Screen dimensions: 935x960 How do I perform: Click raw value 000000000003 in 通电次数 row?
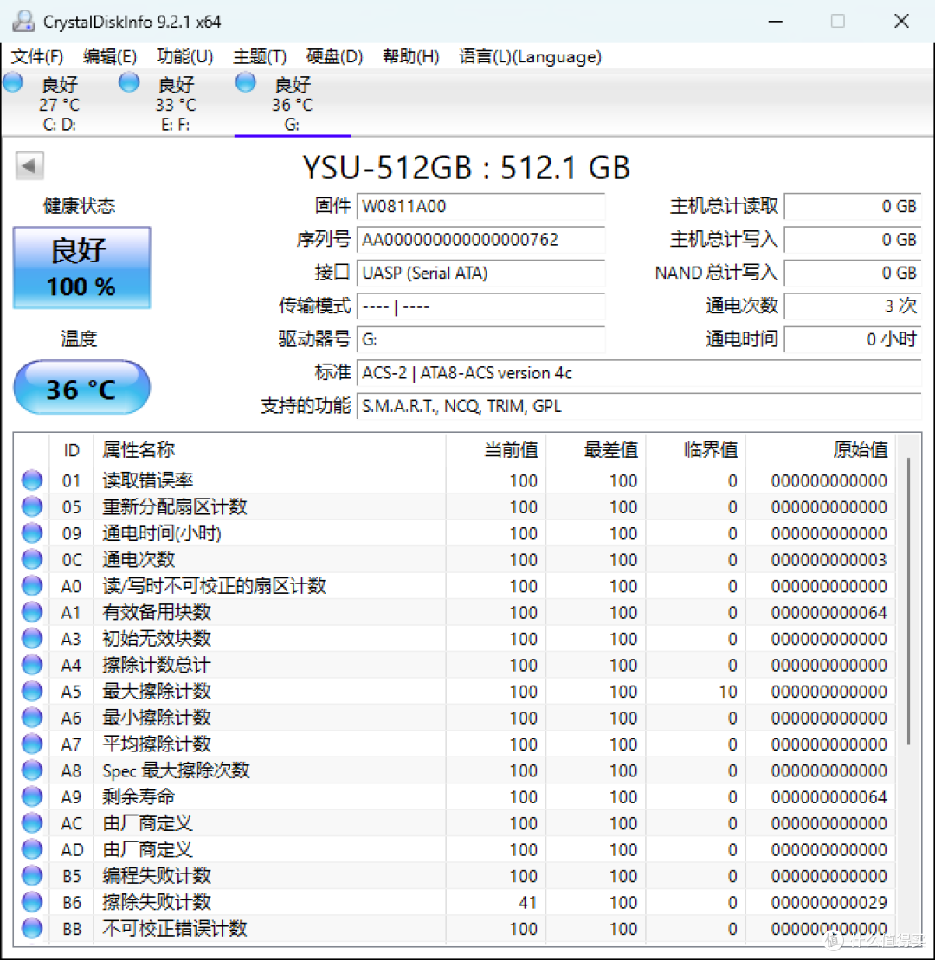(829, 559)
